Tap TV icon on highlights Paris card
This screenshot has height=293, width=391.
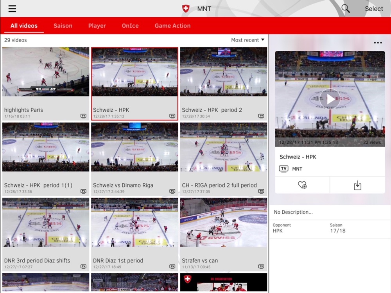click(x=83, y=116)
